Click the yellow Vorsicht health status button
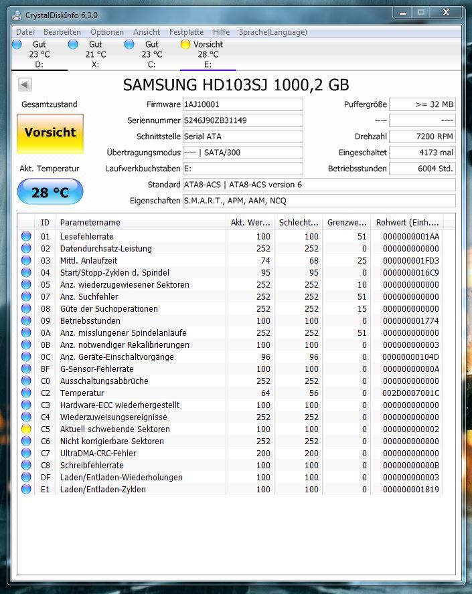Image resolution: width=472 pixels, height=594 pixels. coord(50,133)
